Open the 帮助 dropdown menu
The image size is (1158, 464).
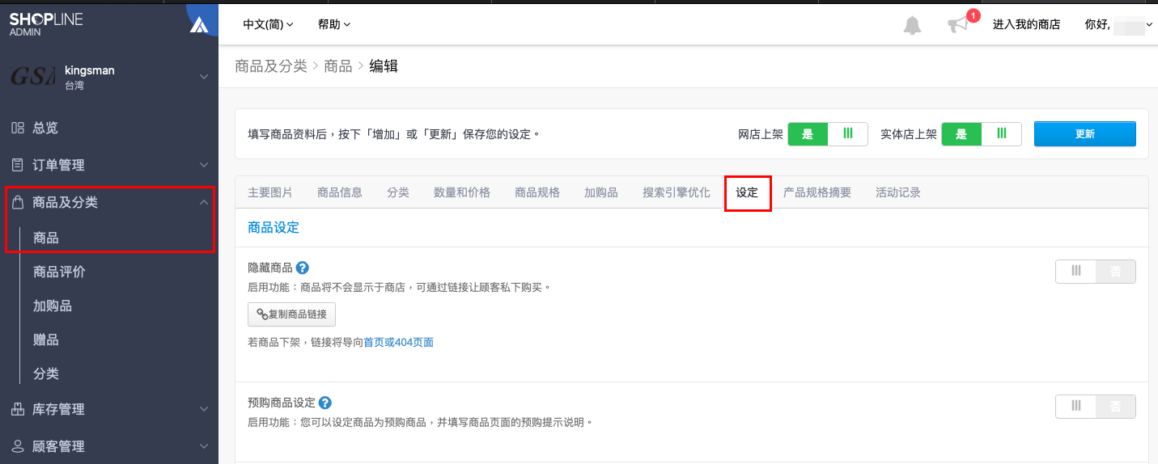334,24
